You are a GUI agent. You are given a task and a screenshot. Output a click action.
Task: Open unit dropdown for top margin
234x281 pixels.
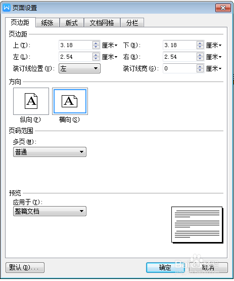coord(110,45)
